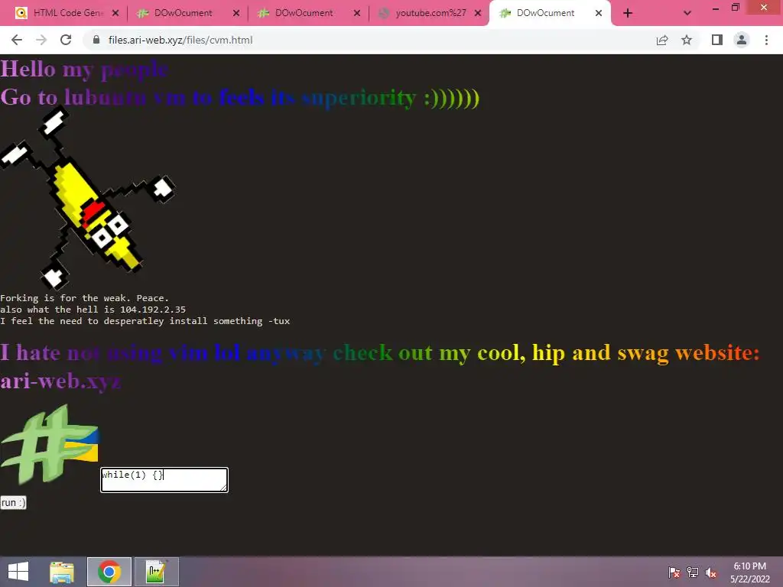The height and width of the screenshot is (587, 783).
Task: Open the Chrome profile avatar
Action: pyautogui.click(x=742, y=40)
